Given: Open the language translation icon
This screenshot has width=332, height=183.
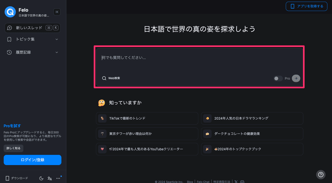Looking at the screenshot, I should point(50,178).
